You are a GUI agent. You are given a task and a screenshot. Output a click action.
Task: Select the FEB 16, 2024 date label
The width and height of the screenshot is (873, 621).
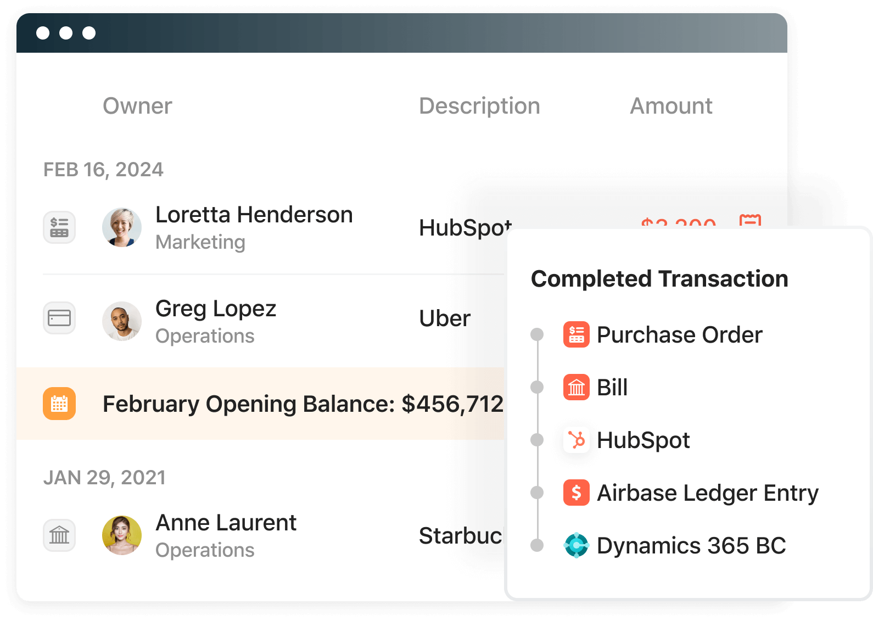tap(103, 170)
